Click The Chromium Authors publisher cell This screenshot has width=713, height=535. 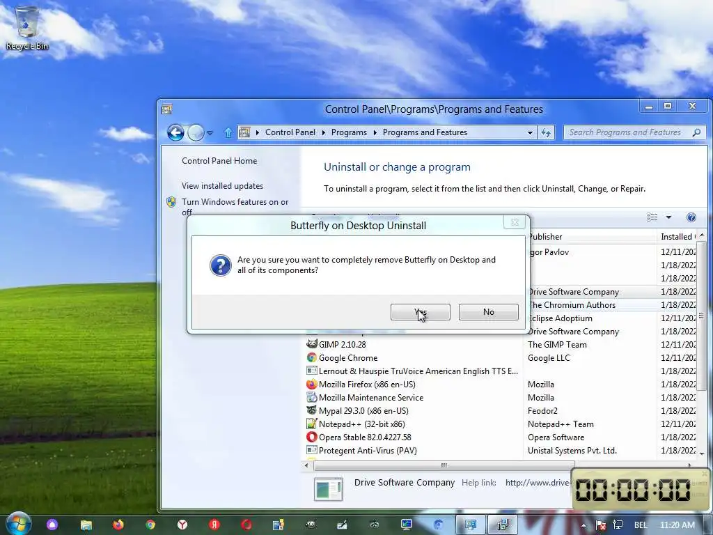(x=572, y=305)
